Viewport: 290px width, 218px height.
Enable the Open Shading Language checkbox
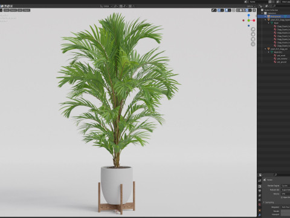pos(282,197)
